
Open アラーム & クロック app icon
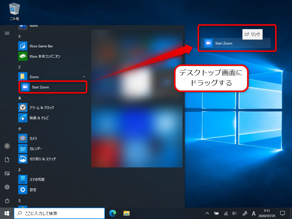[x=23, y=108]
